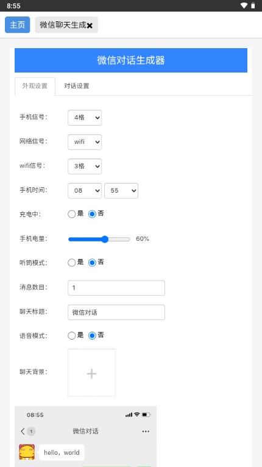Switch to the 外观设置 tab
Viewport: 262px width, 467px height.
click(x=35, y=87)
